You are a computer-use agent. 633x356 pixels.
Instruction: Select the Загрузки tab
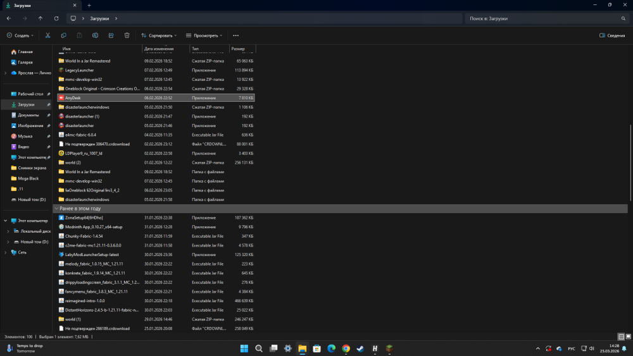click(x=41, y=5)
